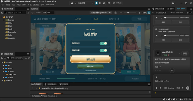Switch to the 动画图 tab
Image resolution: width=193 pixels, height=101 pixels.
(64, 84)
